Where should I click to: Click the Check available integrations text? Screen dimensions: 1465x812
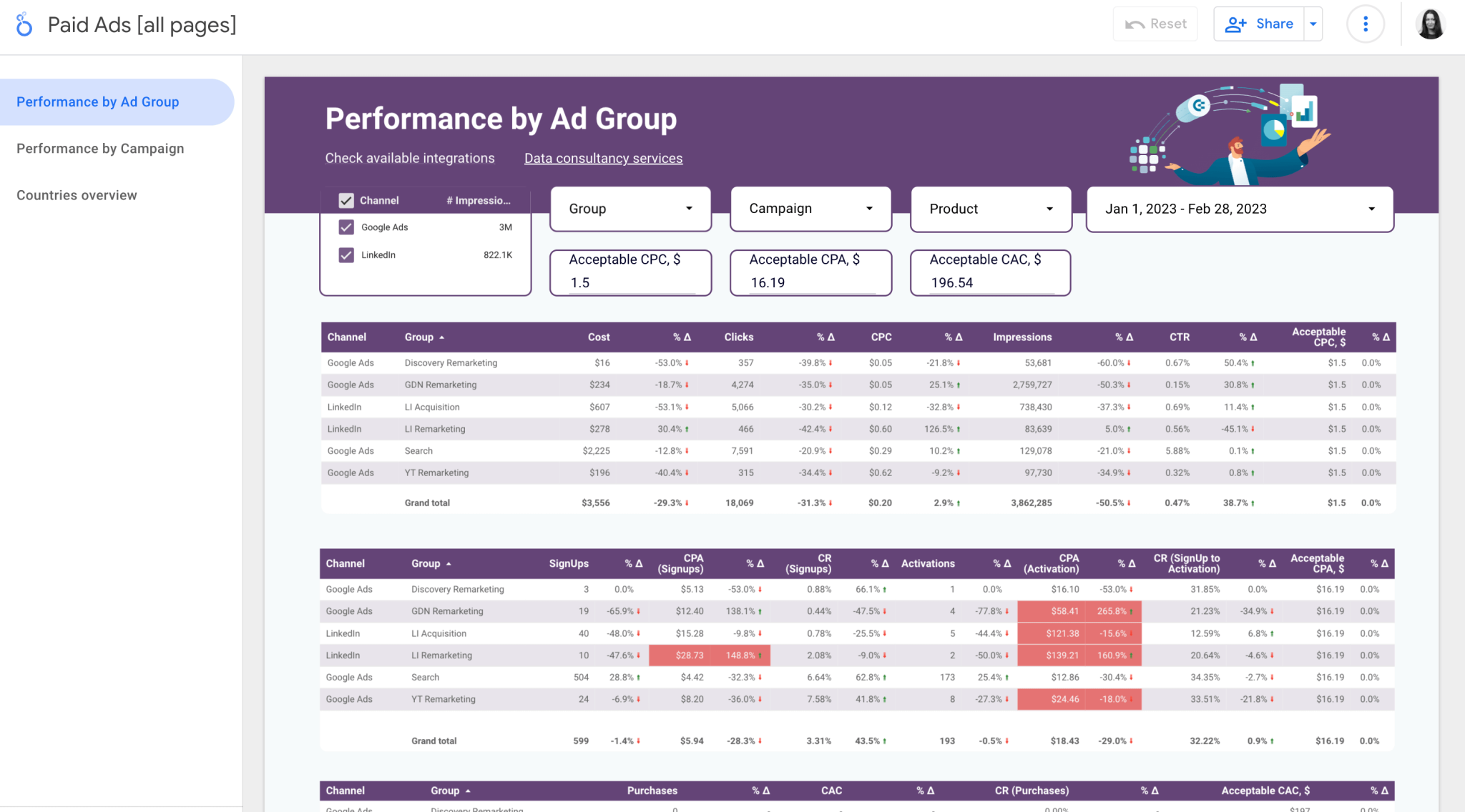point(409,158)
